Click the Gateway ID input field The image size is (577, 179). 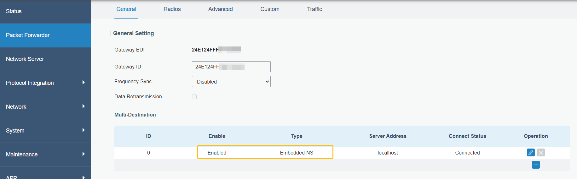[231, 67]
